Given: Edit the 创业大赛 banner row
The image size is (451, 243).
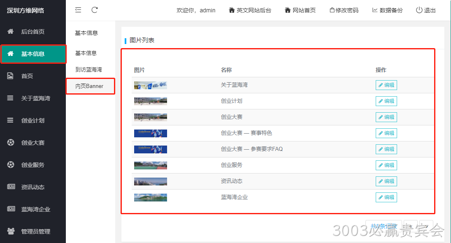Looking at the screenshot, I should coord(386,117).
